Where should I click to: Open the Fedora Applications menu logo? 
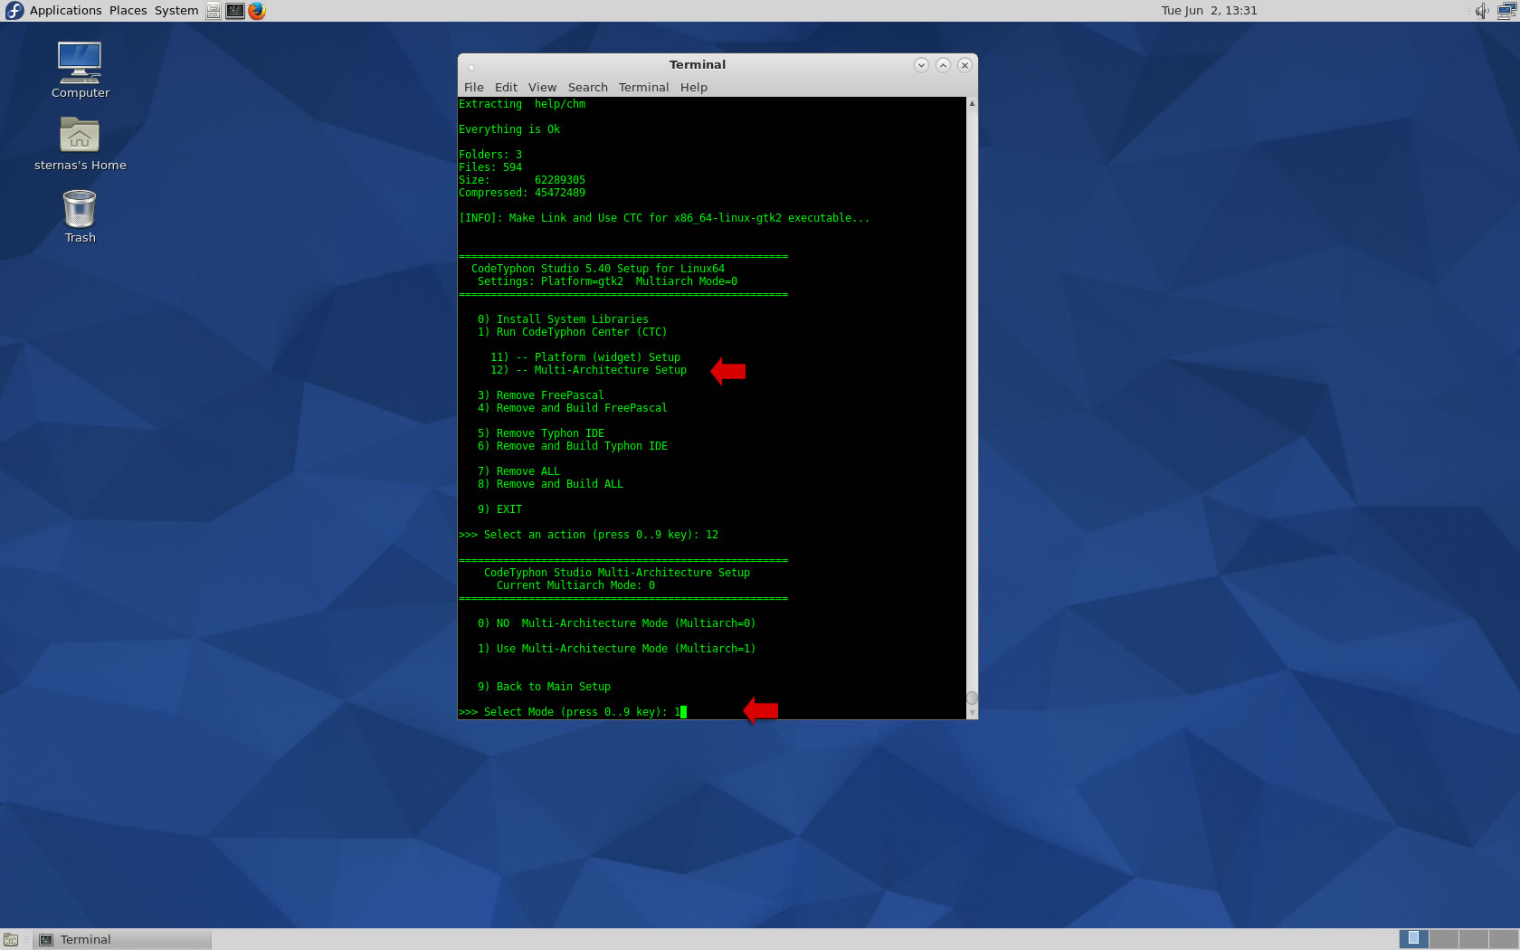click(14, 11)
